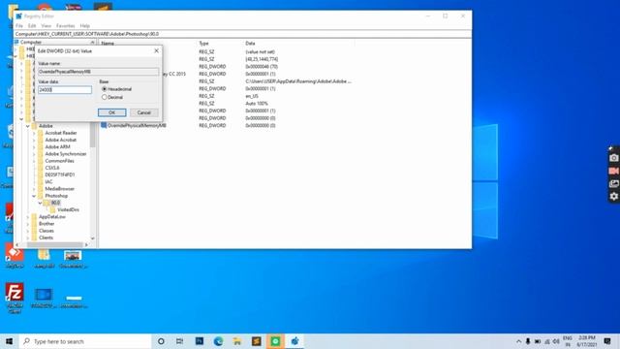Select the Classes key

tap(46, 231)
